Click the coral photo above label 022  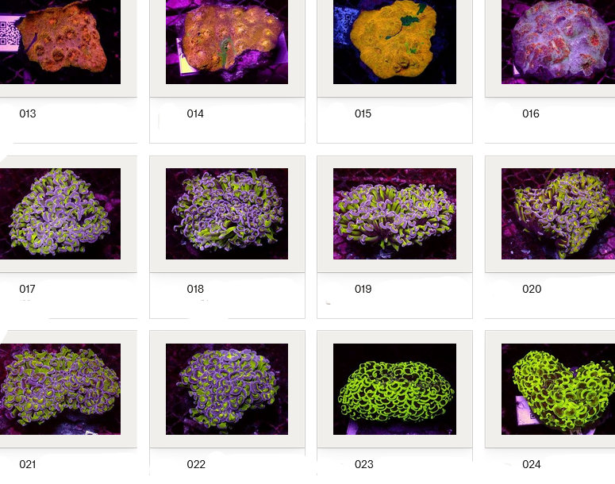tap(227, 389)
